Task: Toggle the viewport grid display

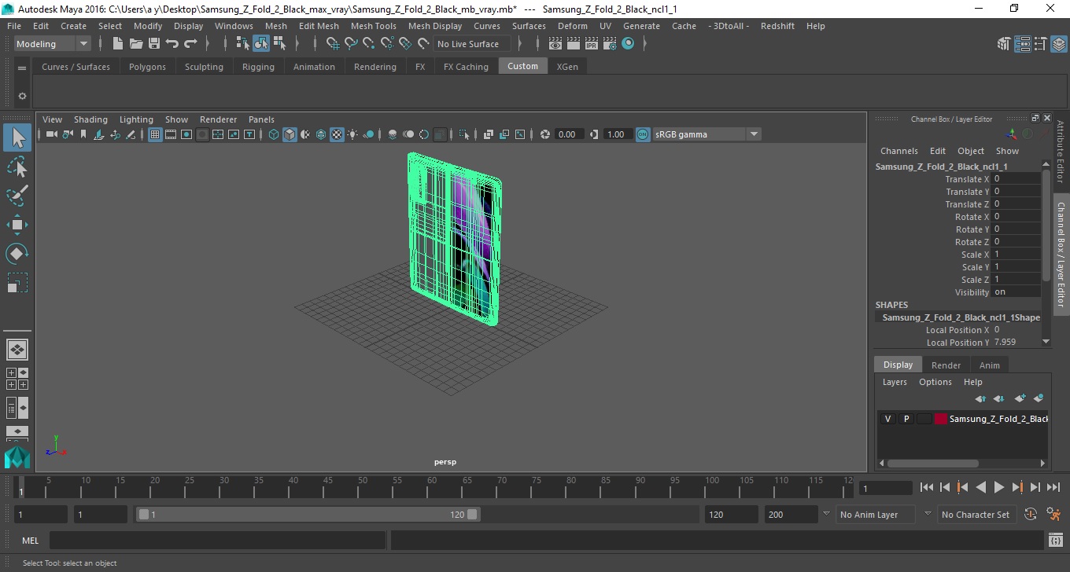Action: [x=155, y=134]
